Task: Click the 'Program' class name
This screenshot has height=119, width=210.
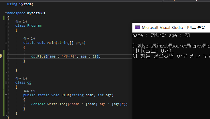Action: [35, 26]
